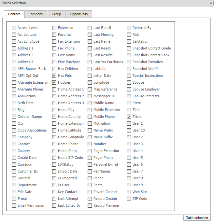Tick the Children Names checkbox
Image resolution: width=214 pixels, height=223 pixels.
(14, 117)
